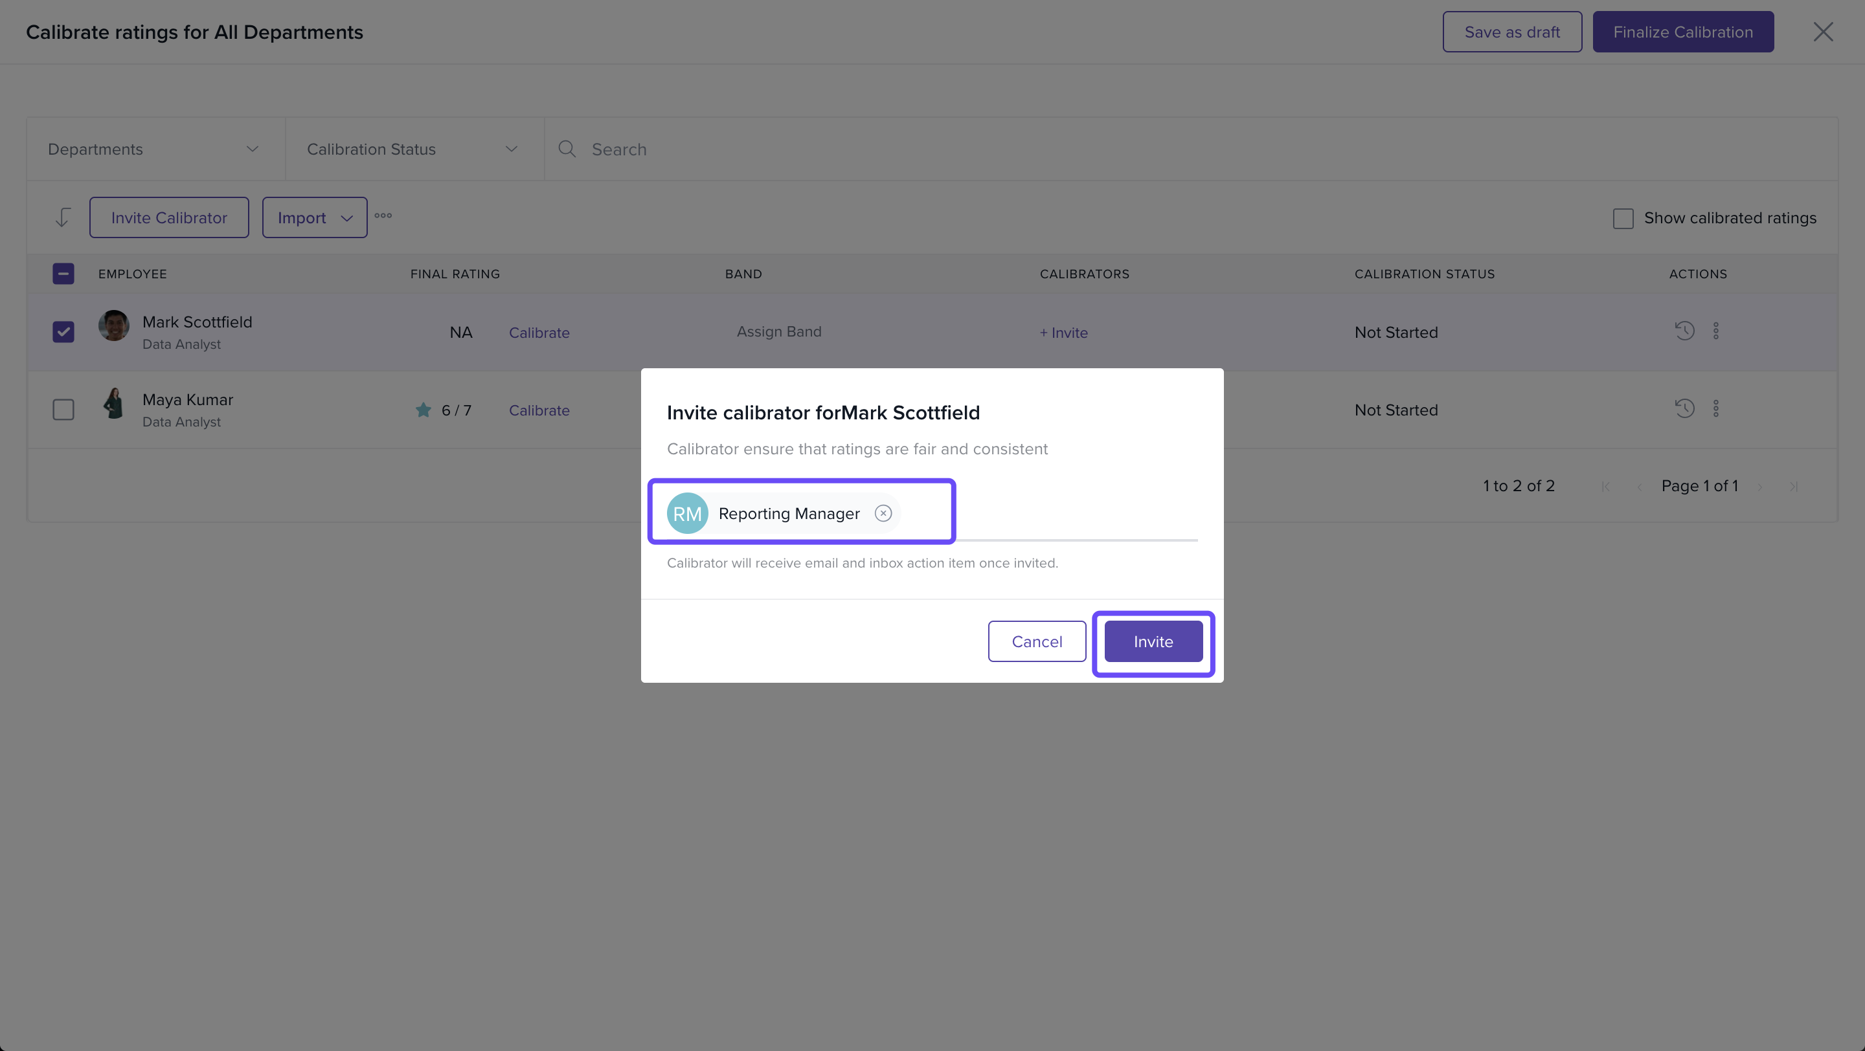Enable Show calibrated ratings checkbox
Screen dimensions: 1865x1051
1622,219
